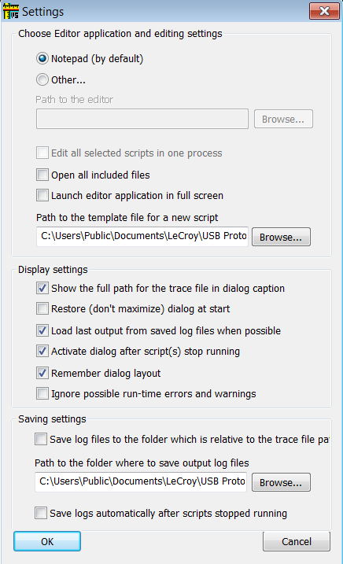This screenshot has width=343, height=564.
Task: Enable Restore (don't maximize) dialog at start
Action: 42,308
